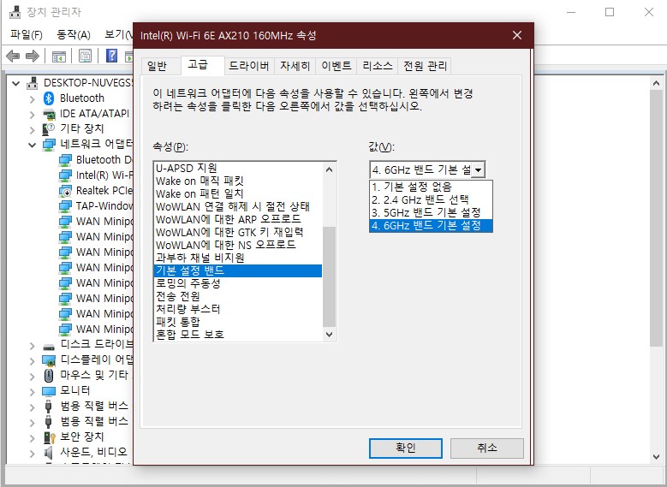The height and width of the screenshot is (487, 667).
Task: Select the 디스플레이 어댑터 category icon
Action: (x=49, y=360)
